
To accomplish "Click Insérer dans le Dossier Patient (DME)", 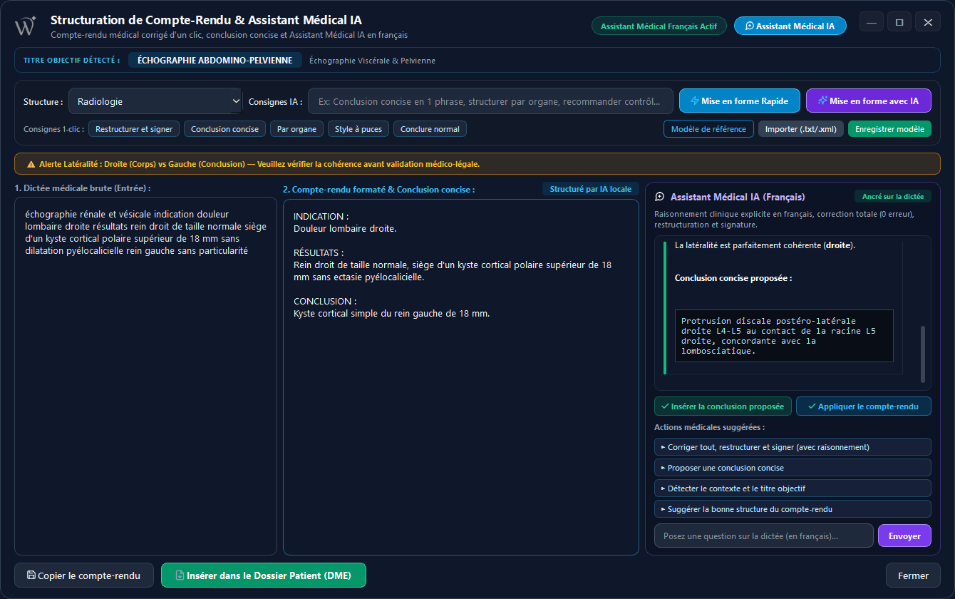I will pyautogui.click(x=264, y=575).
